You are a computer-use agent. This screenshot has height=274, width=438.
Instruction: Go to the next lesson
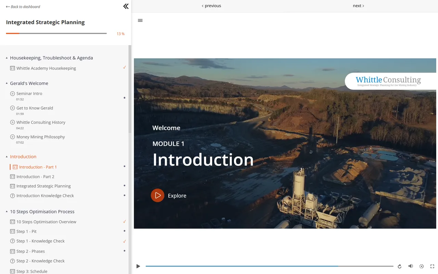(x=358, y=6)
